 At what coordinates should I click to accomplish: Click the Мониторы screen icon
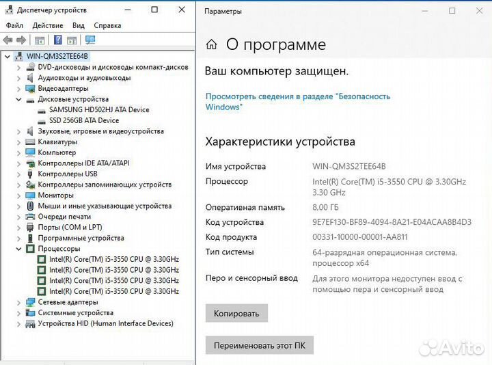pos(31,195)
